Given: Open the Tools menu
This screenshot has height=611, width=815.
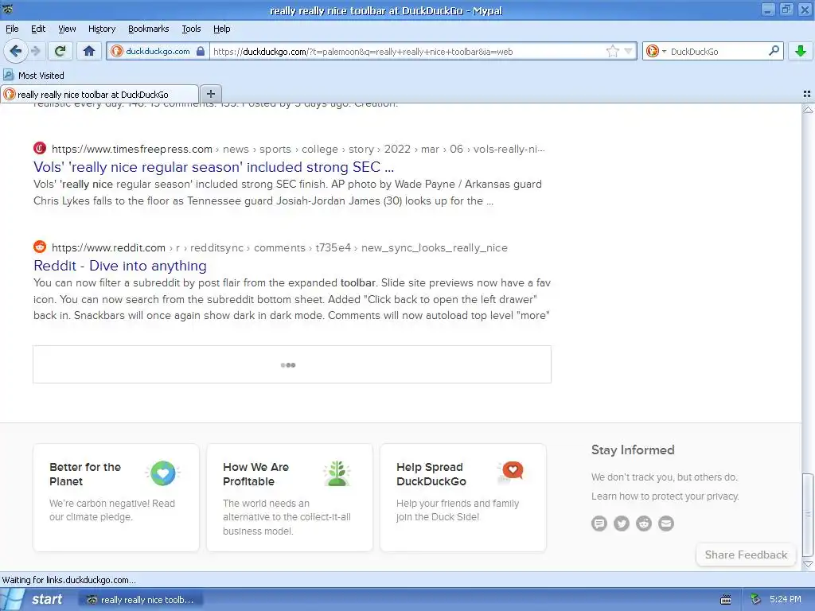Looking at the screenshot, I should (191, 29).
